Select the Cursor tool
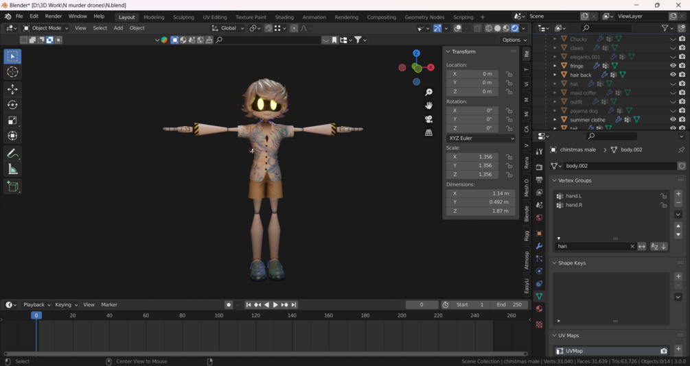This screenshot has width=690, height=366. click(x=12, y=72)
